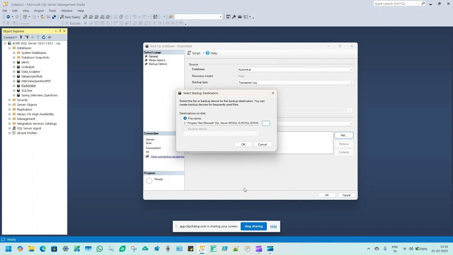Click the Connect Object Explorer plug icon
Screen dimensions: 453x255
(x=21, y=37)
